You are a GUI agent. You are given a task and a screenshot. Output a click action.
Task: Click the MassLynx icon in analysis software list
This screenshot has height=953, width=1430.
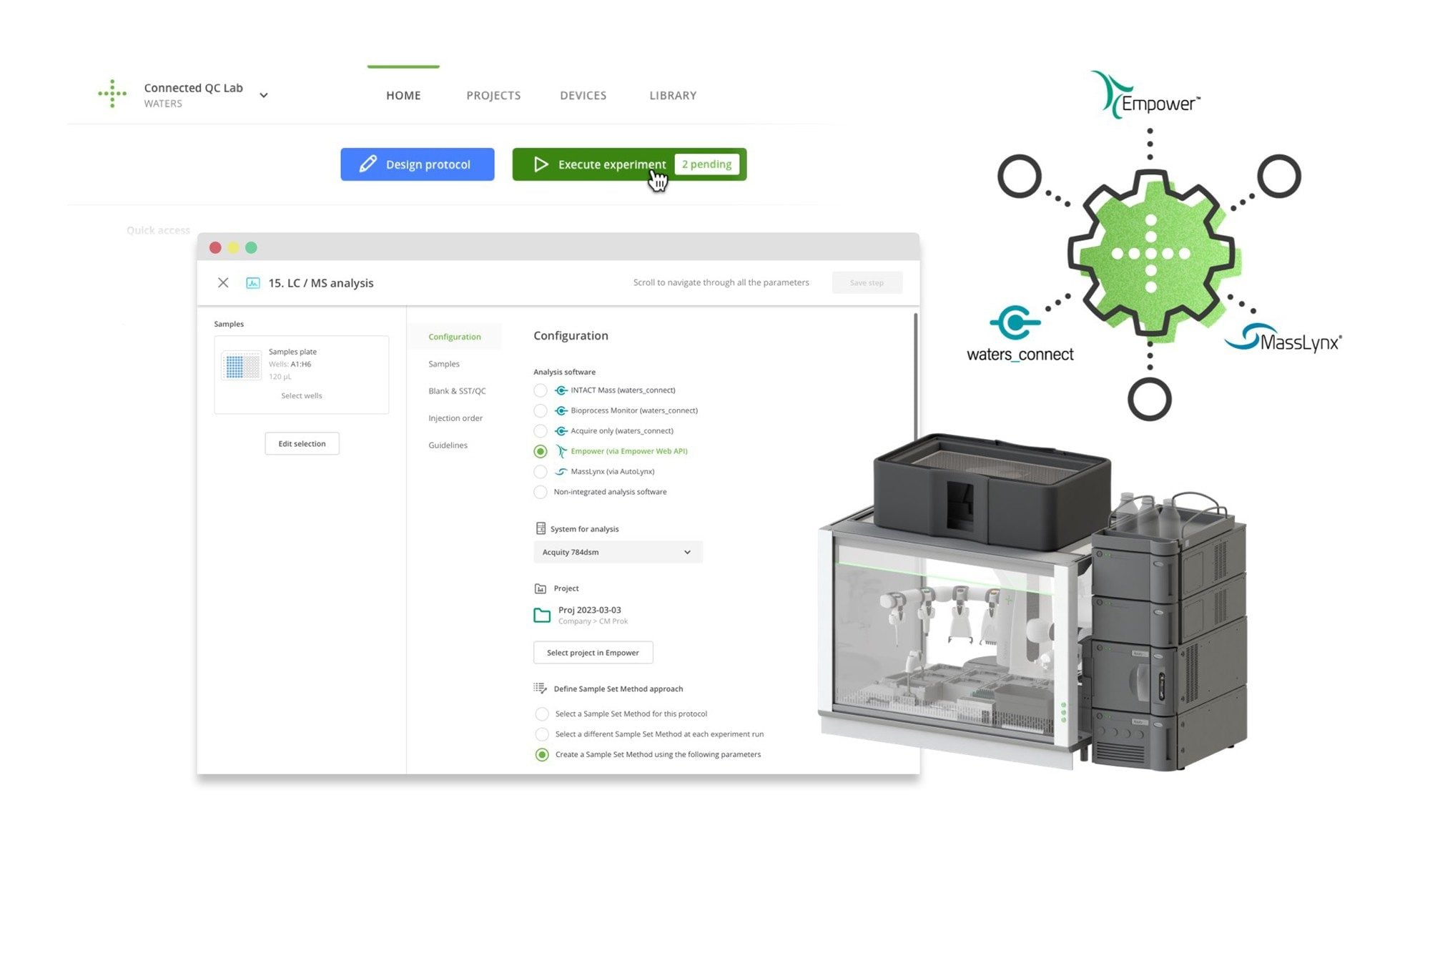pyautogui.click(x=561, y=472)
